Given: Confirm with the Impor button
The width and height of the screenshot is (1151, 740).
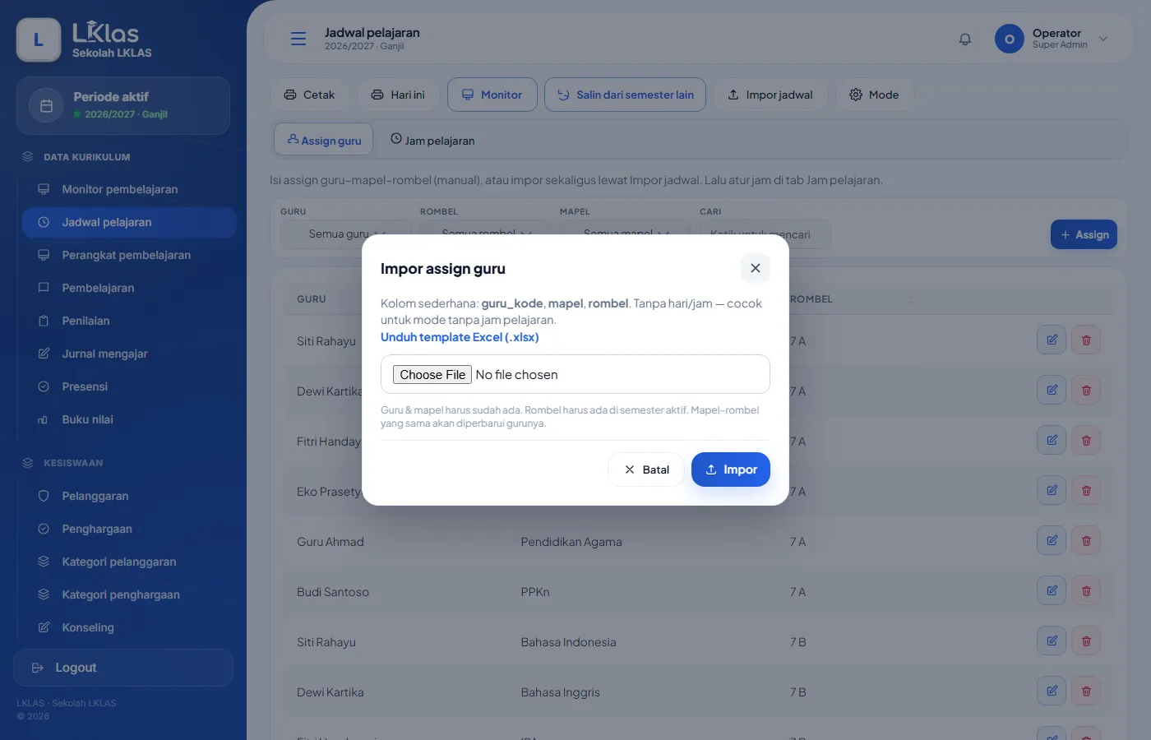Looking at the screenshot, I should pyautogui.click(x=731, y=469).
